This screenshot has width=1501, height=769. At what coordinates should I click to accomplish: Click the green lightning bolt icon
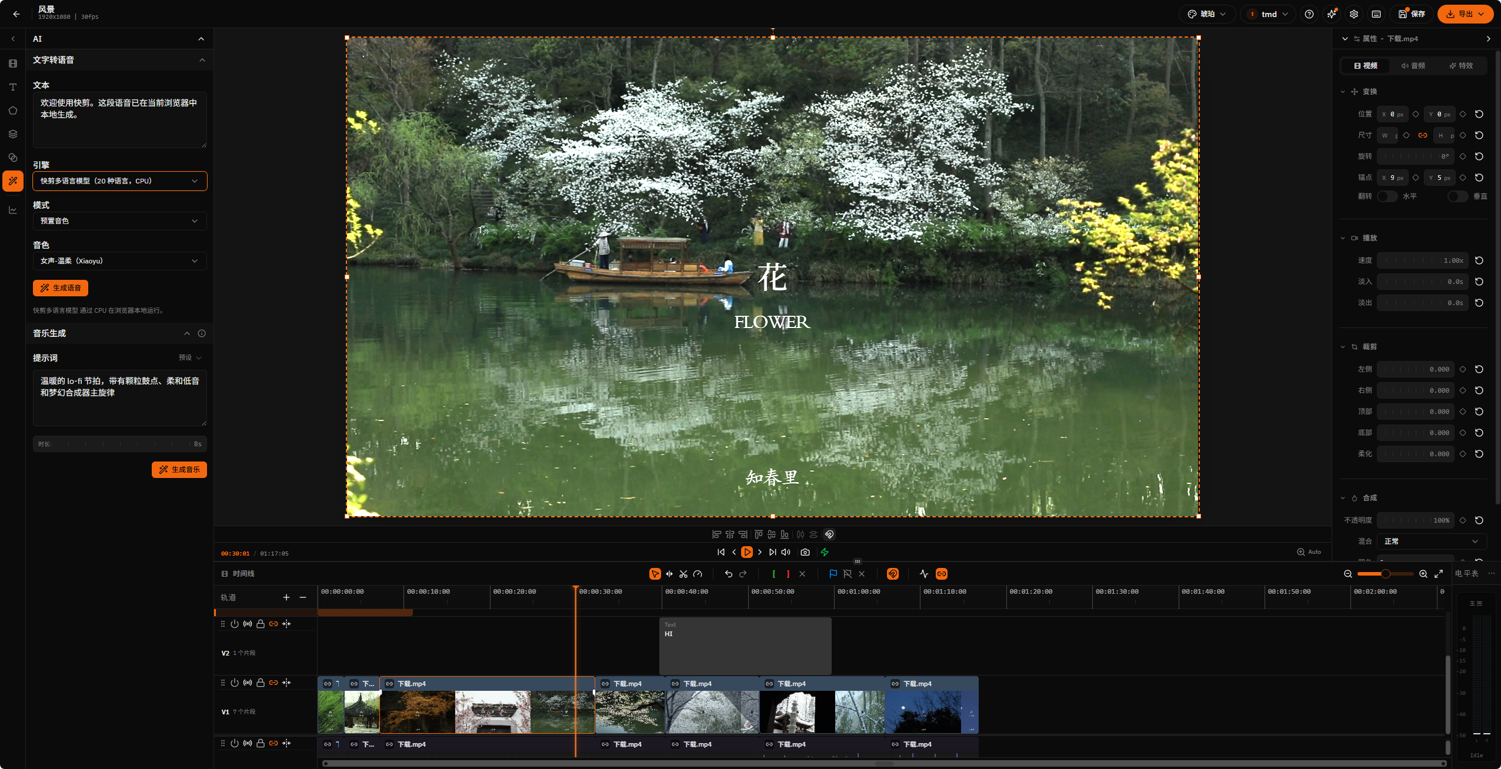(x=825, y=552)
